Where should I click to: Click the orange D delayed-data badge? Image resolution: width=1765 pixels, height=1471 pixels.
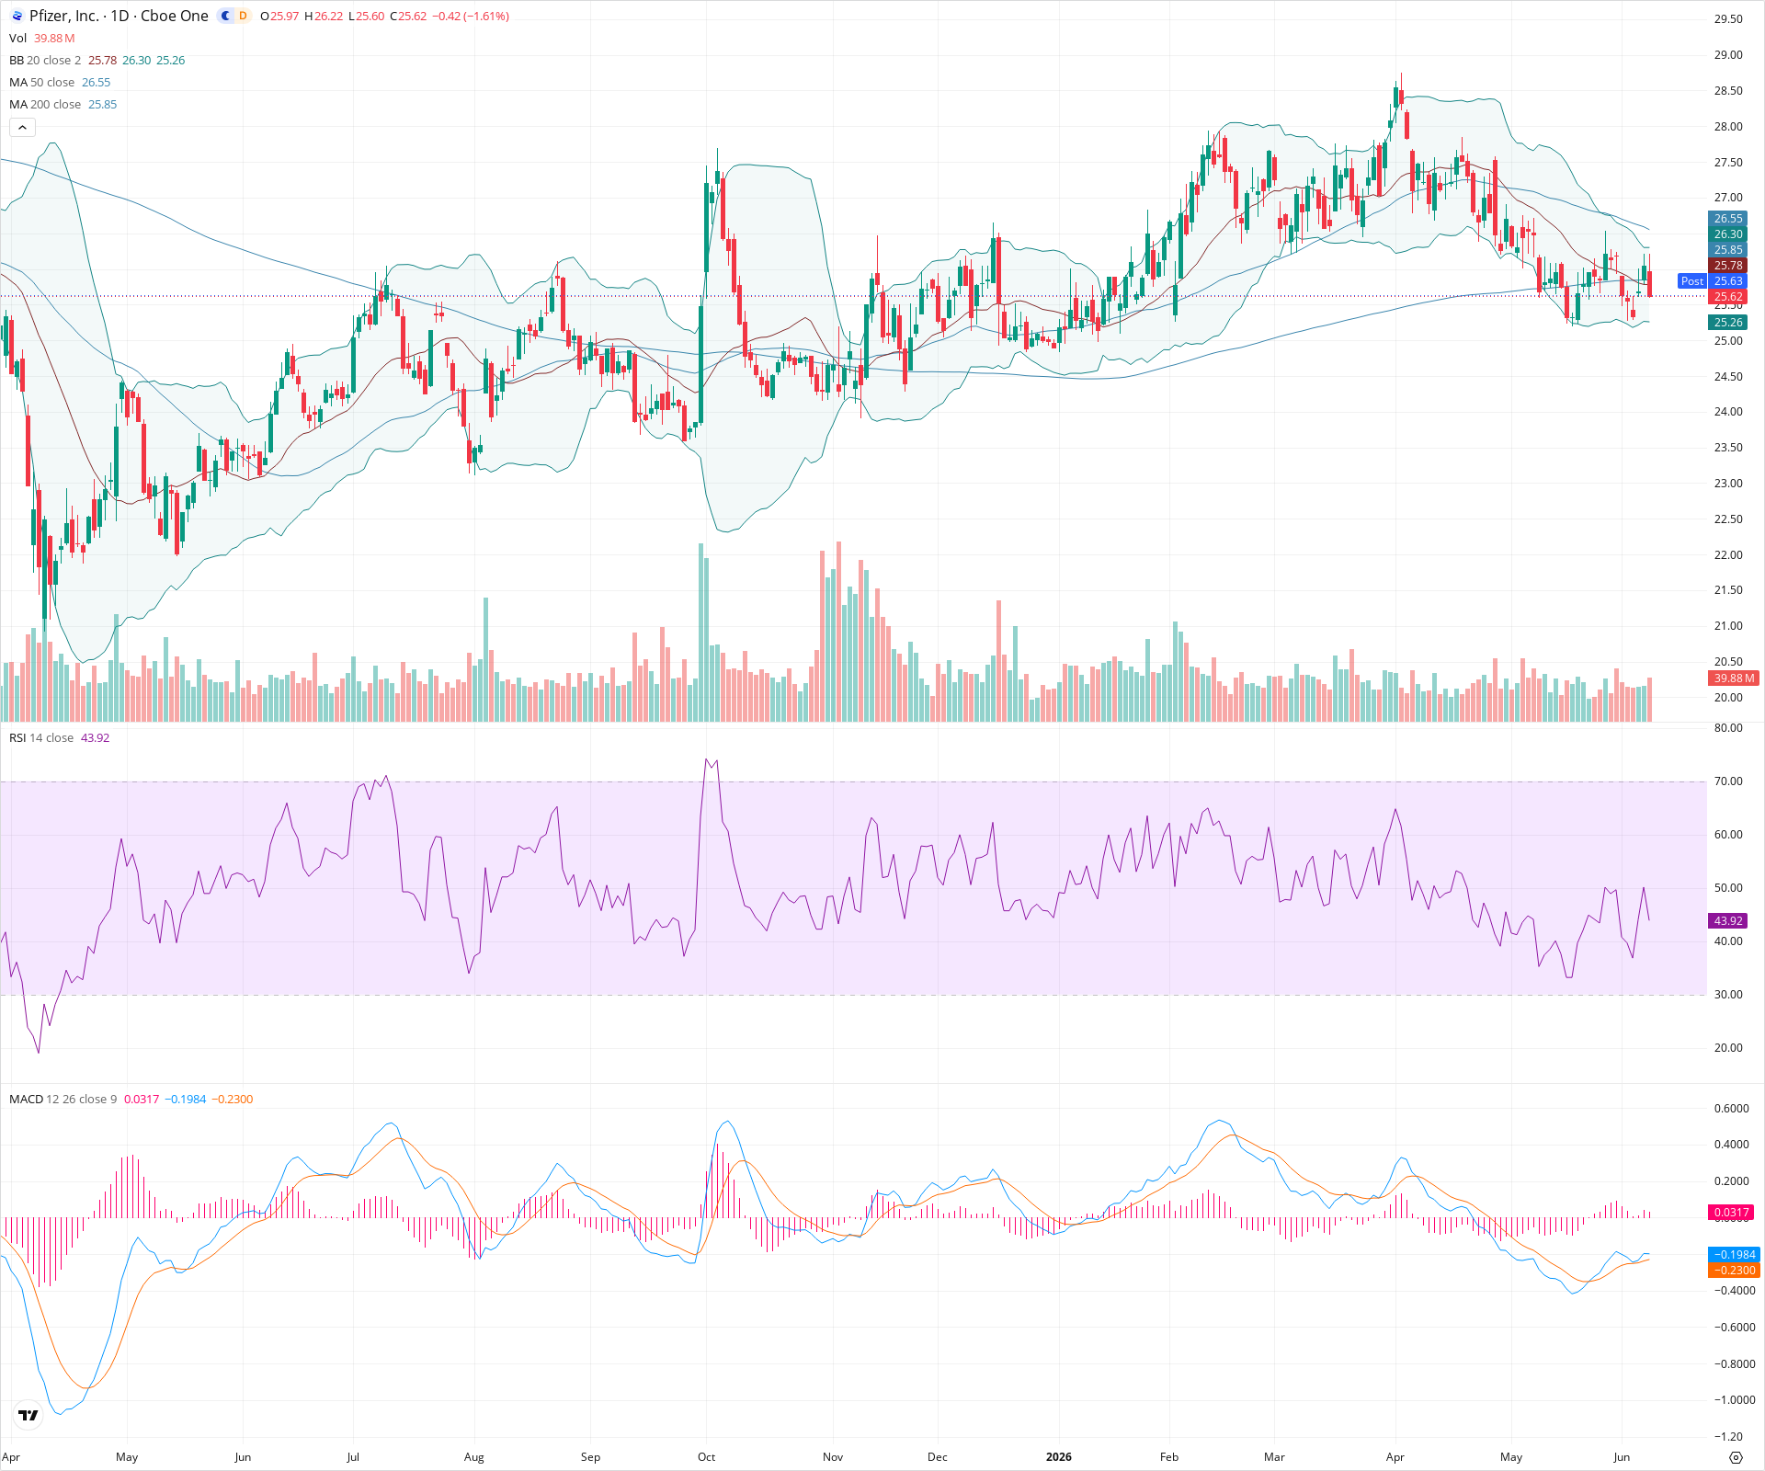(x=243, y=16)
